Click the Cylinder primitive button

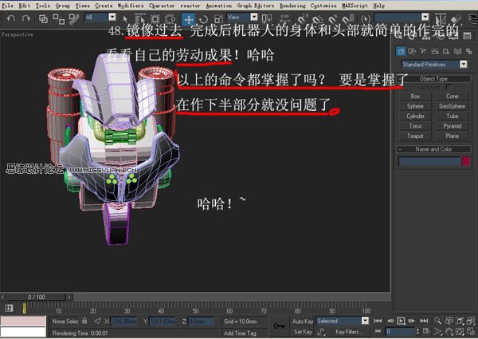point(415,116)
